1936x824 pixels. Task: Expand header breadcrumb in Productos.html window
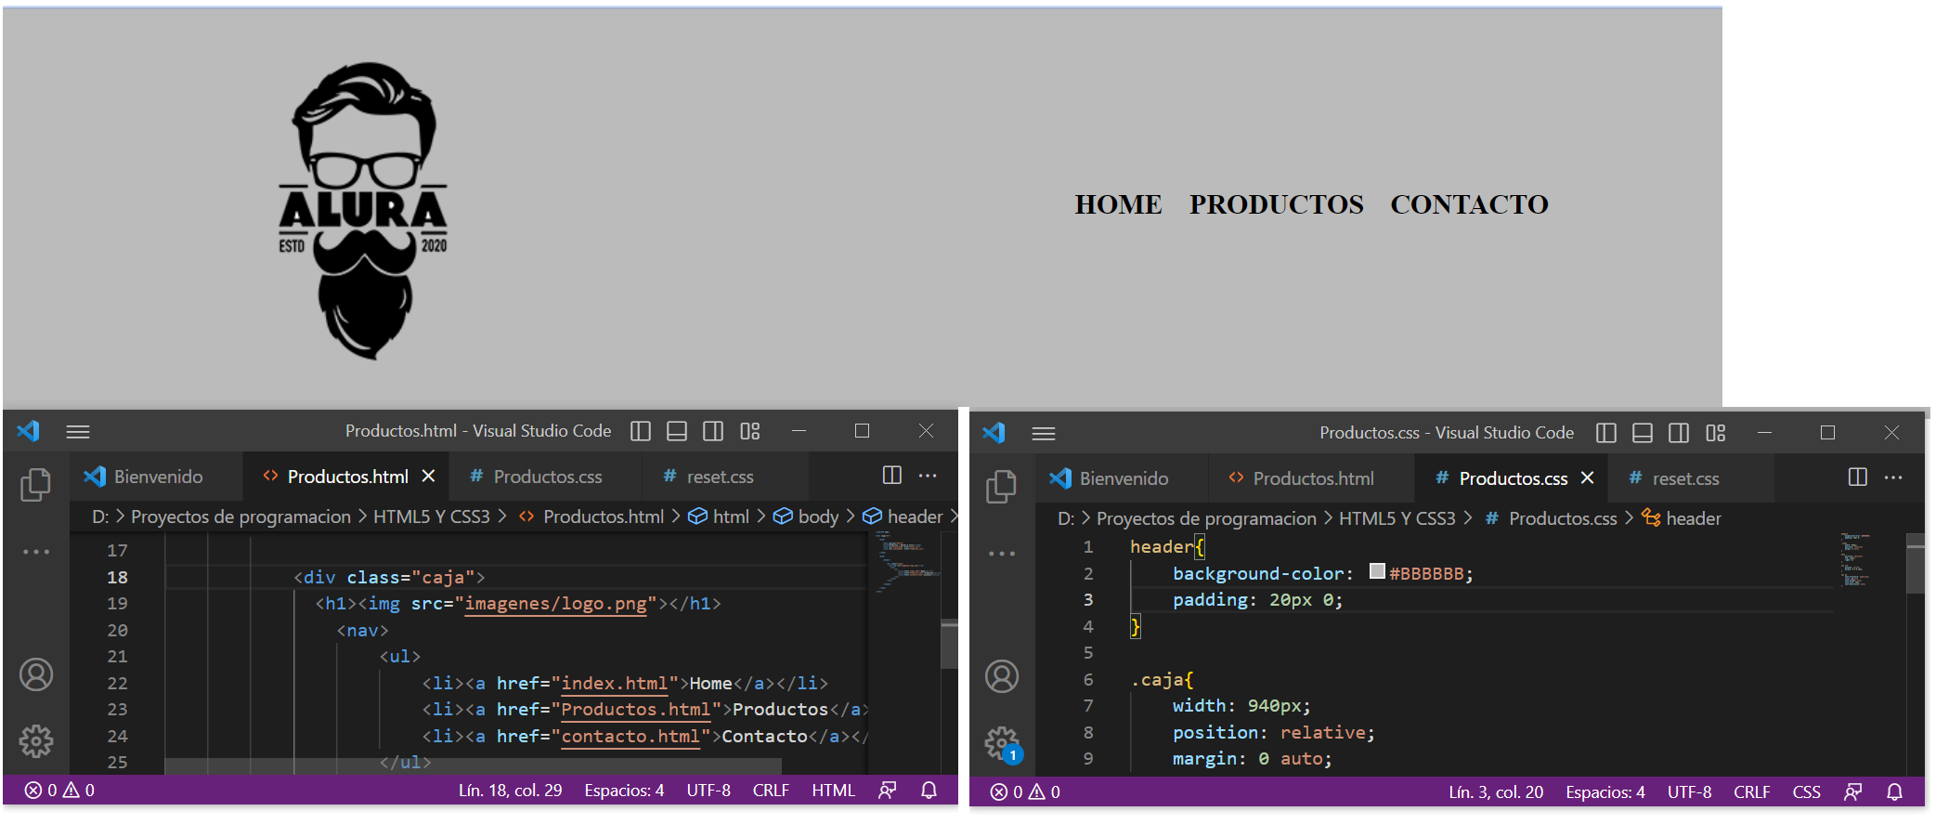903,517
